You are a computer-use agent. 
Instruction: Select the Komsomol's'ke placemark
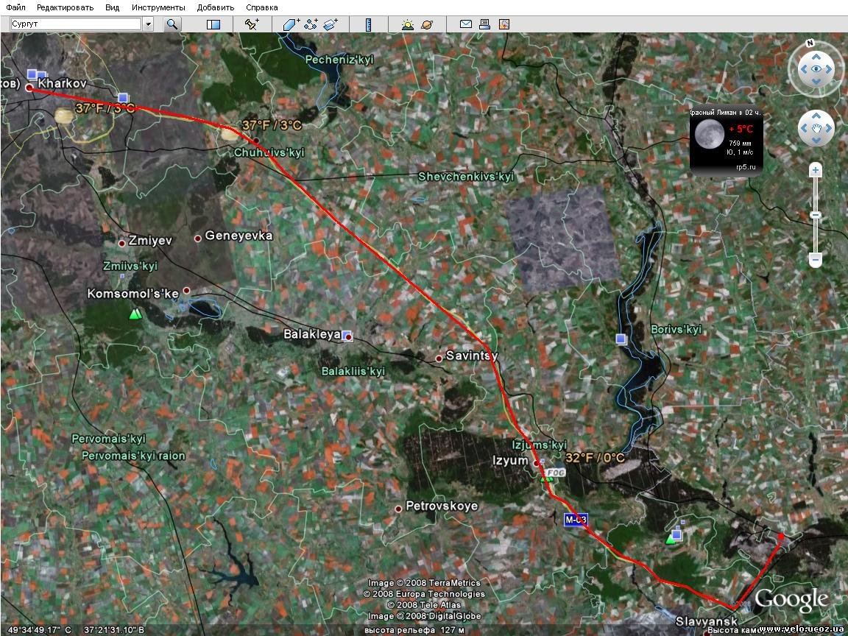(186, 291)
